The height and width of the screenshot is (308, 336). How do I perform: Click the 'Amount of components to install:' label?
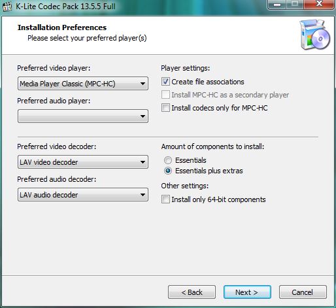[212, 146]
